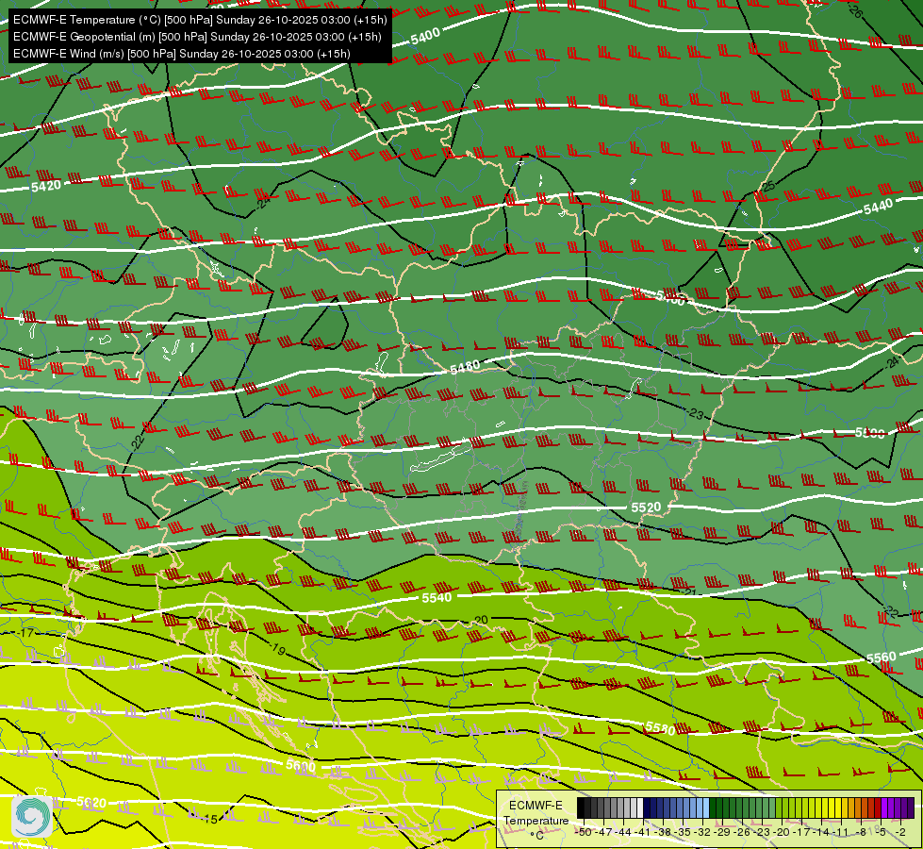This screenshot has width=923, height=849.
Task: Click the 5560 geopotential contour label
Action: click(882, 658)
